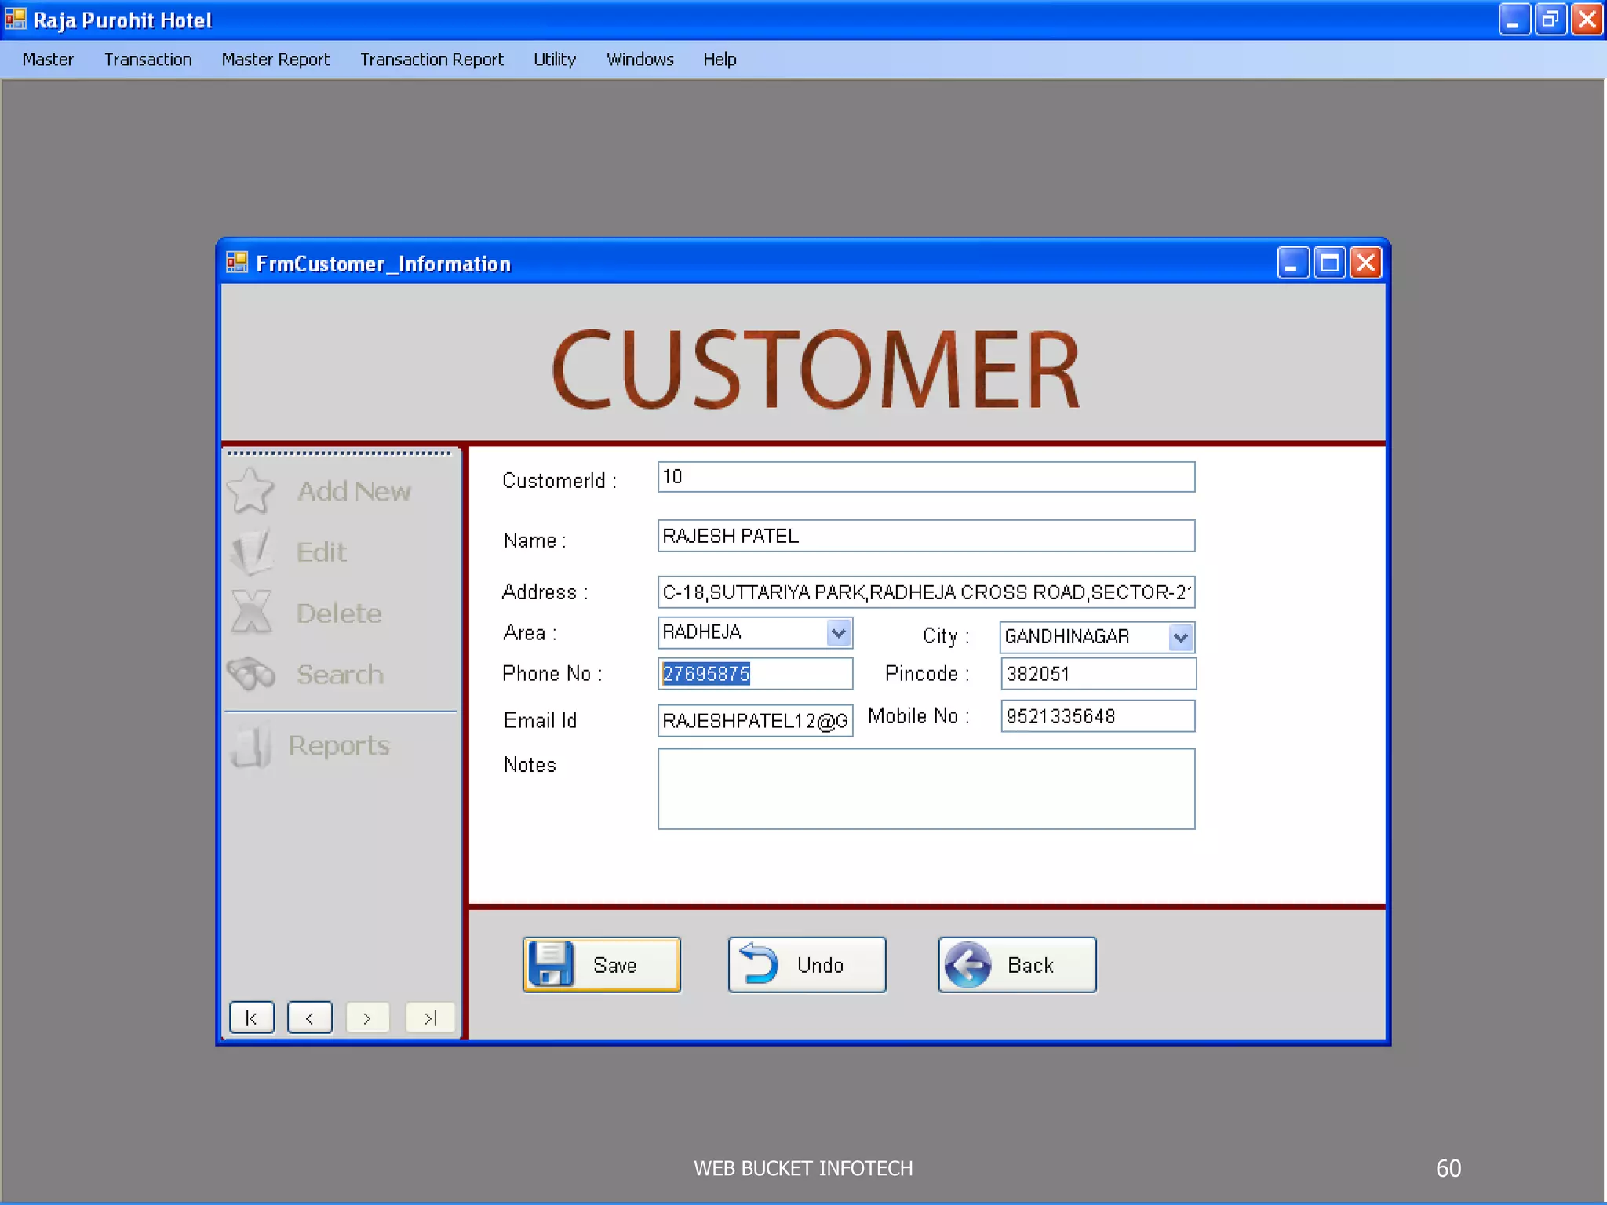Click the Phone No field
Viewport: 1607px width, 1205px height.
(755, 674)
